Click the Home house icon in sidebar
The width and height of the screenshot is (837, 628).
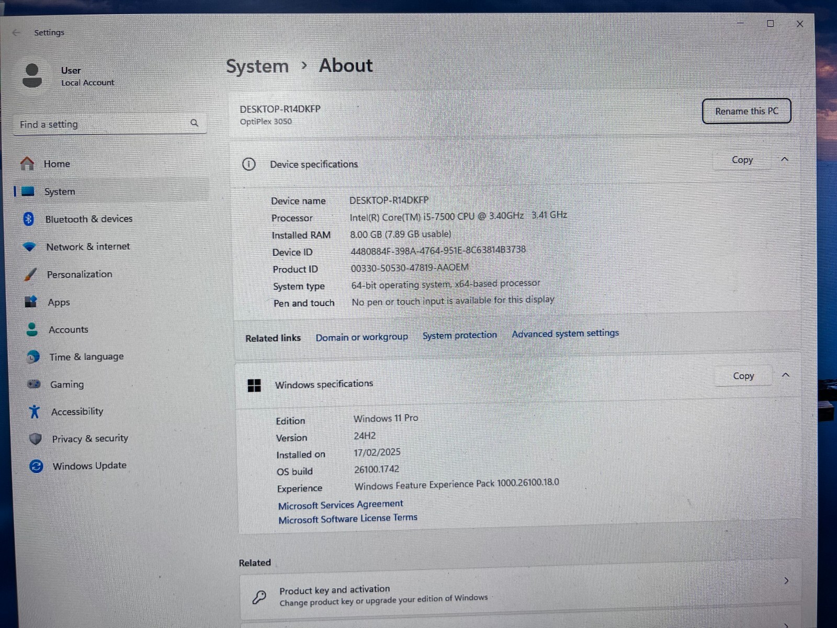tap(27, 164)
